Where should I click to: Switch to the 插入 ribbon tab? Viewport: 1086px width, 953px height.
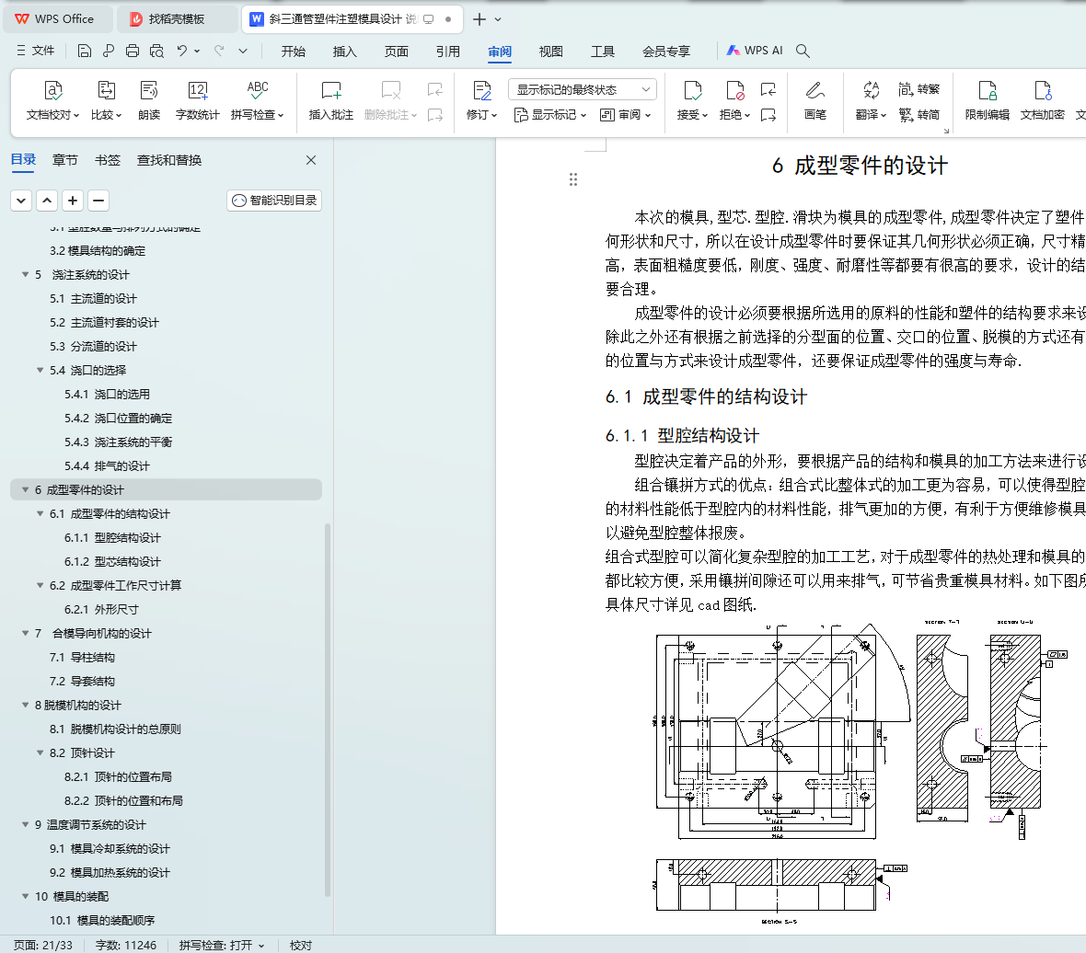(x=344, y=52)
